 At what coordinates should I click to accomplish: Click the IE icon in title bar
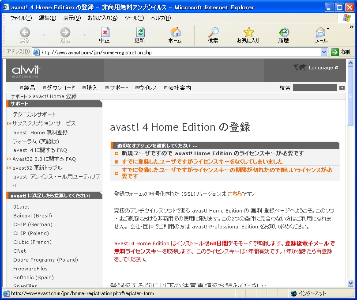click(6, 7)
